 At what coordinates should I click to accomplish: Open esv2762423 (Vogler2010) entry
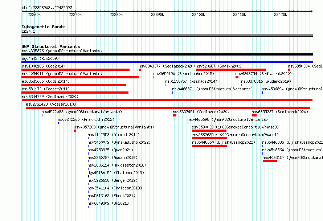51,104
